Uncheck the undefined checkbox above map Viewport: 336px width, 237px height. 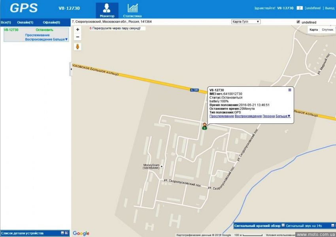[x=298, y=22]
